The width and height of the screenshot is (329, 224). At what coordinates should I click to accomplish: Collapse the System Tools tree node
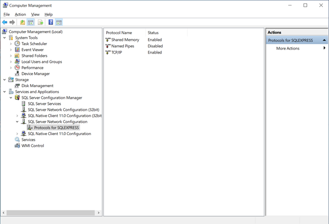[4, 38]
